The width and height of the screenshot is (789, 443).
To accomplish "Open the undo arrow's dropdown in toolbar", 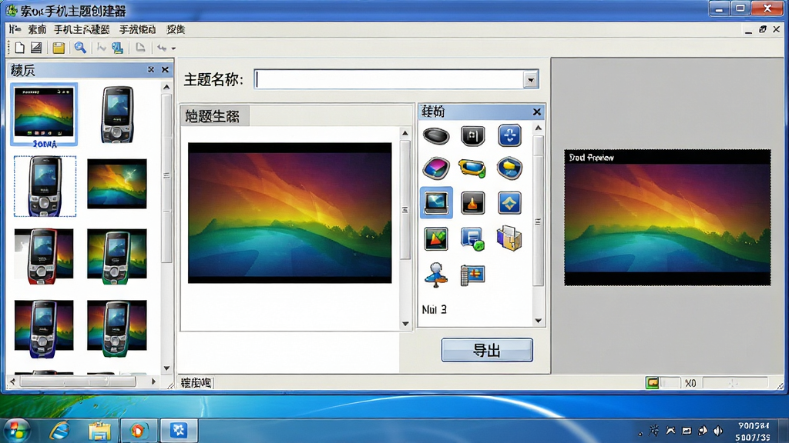I will click(173, 48).
